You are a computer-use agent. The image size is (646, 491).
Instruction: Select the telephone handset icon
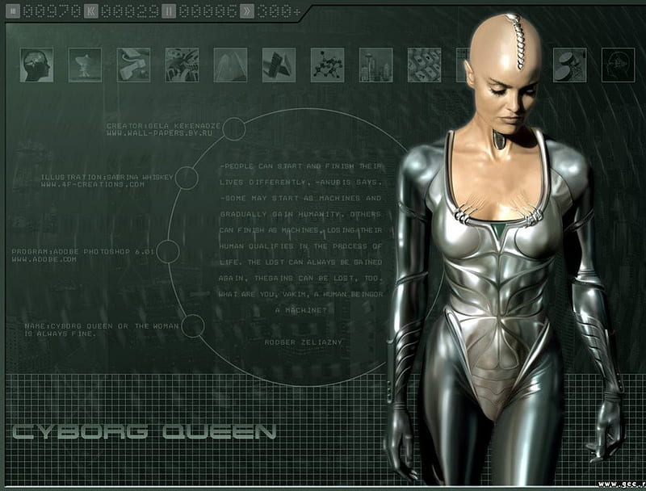pos(133,65)
